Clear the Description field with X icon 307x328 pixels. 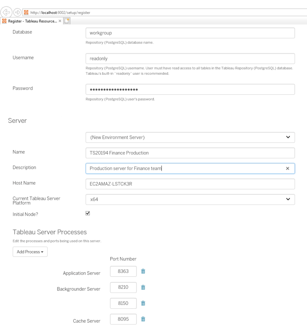tap(287, 168)
